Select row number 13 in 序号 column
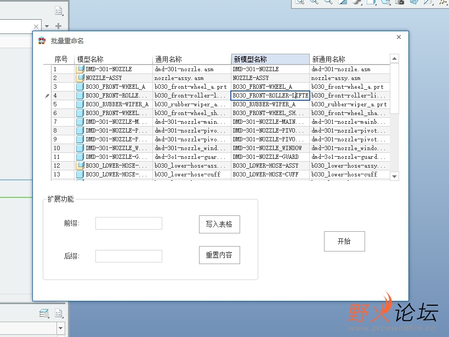The width and height of the screenshot is (449, 337). [x=63, y=174]
